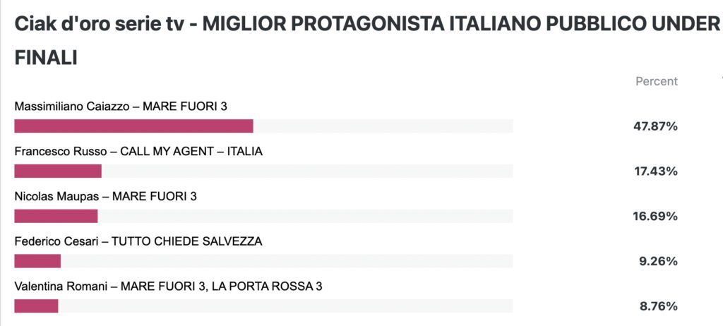
Task: Click the Valentina Romani – MARE FUORI 3 label
Action: (x=168, y=286)
